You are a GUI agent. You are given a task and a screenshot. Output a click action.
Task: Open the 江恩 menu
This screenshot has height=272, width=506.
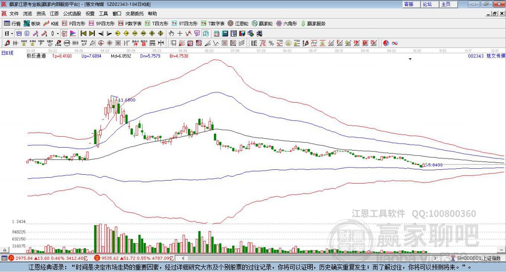(54, 13)
